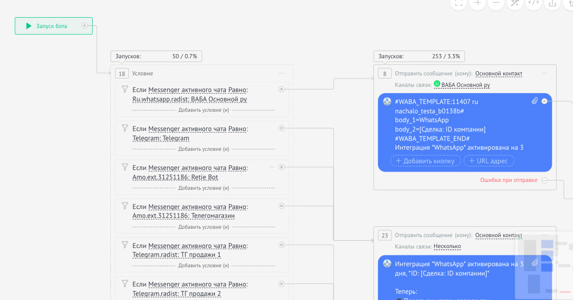Screen dimensions: 573x300
Task: Click Добавить кнопку in the block 8 message
Action: coord(425,161)
